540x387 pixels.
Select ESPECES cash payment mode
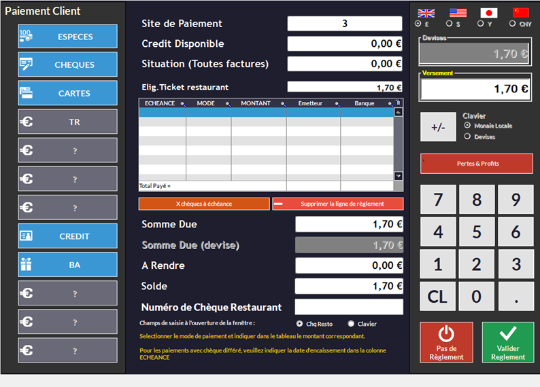(67, 37)
